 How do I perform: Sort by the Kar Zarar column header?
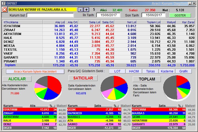coord(185,22)
